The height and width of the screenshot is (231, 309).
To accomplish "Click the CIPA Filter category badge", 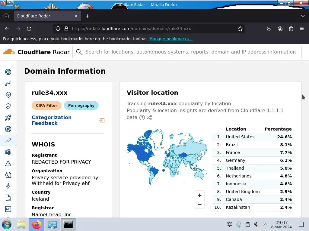I will (46, 106).
